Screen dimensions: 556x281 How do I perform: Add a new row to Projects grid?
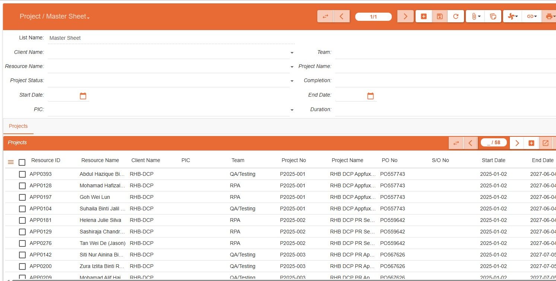click(531, 143)
